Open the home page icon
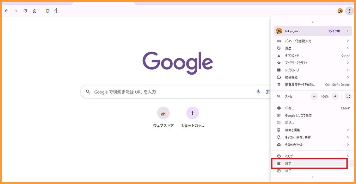Image resolution: width=356 pixels, height=184 pixels. (35, 11)
